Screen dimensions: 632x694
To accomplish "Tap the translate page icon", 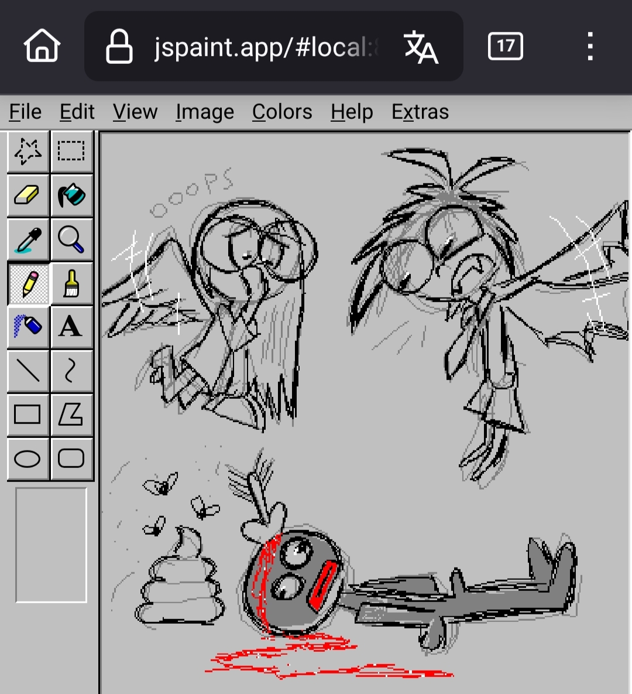I will pos(421,46).
